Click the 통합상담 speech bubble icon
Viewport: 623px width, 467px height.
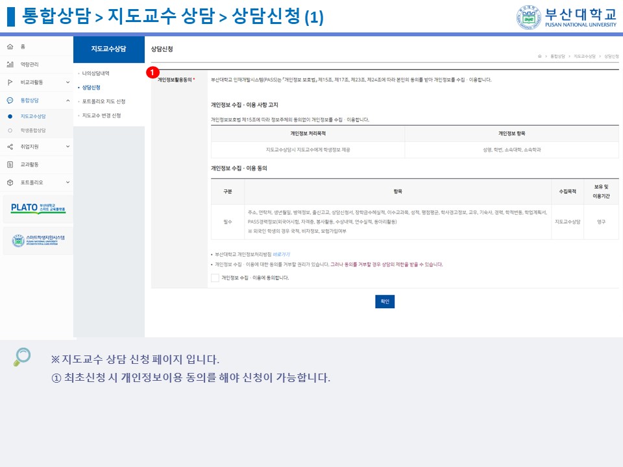10,101
